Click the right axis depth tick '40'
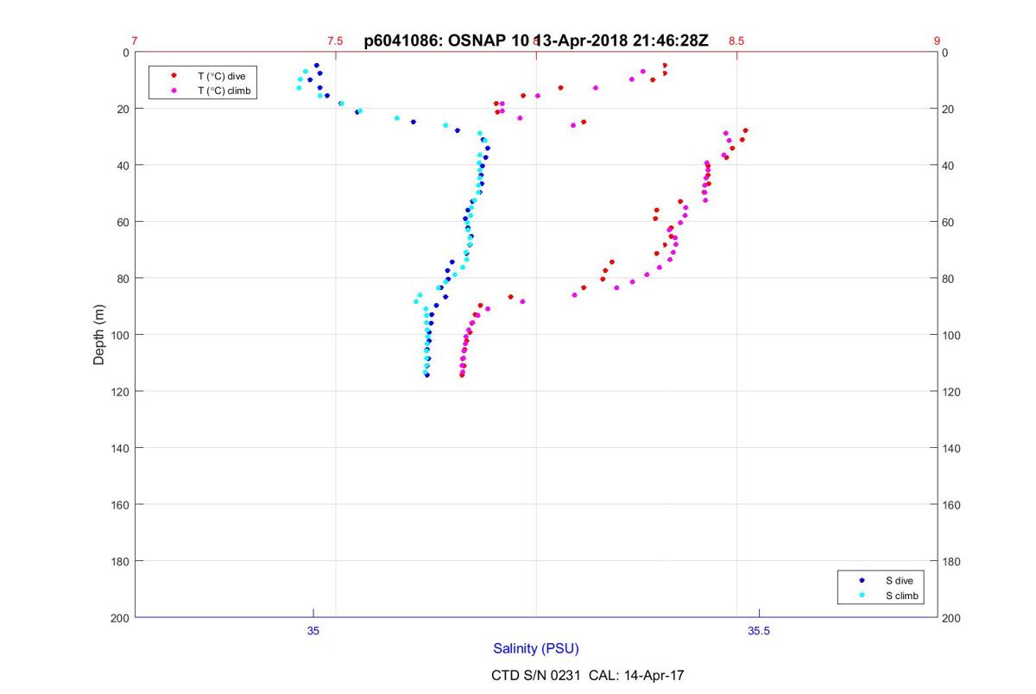 (x=949, y=166)
